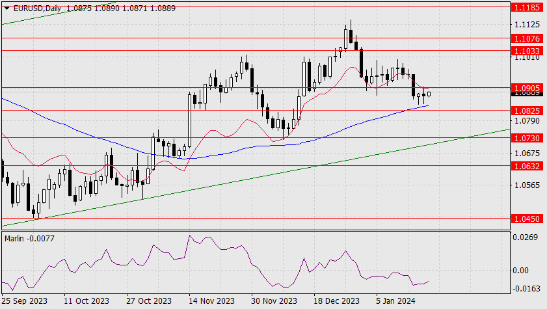Click the -0.0163 Marlin scale value

point(526,289)
